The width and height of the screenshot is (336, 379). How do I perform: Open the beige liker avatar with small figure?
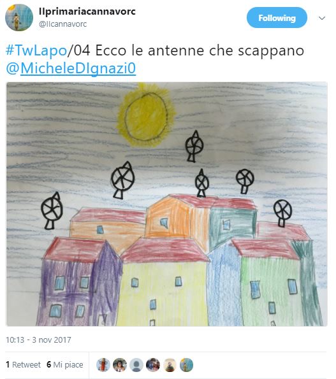(170, 365)
